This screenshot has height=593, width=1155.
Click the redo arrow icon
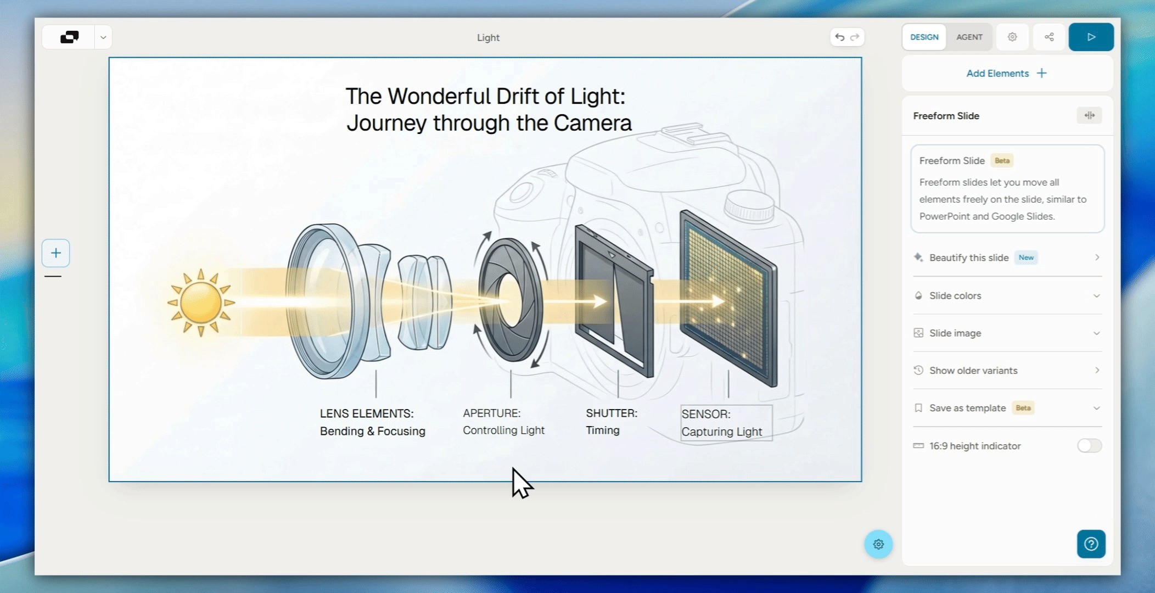point(855,37)
